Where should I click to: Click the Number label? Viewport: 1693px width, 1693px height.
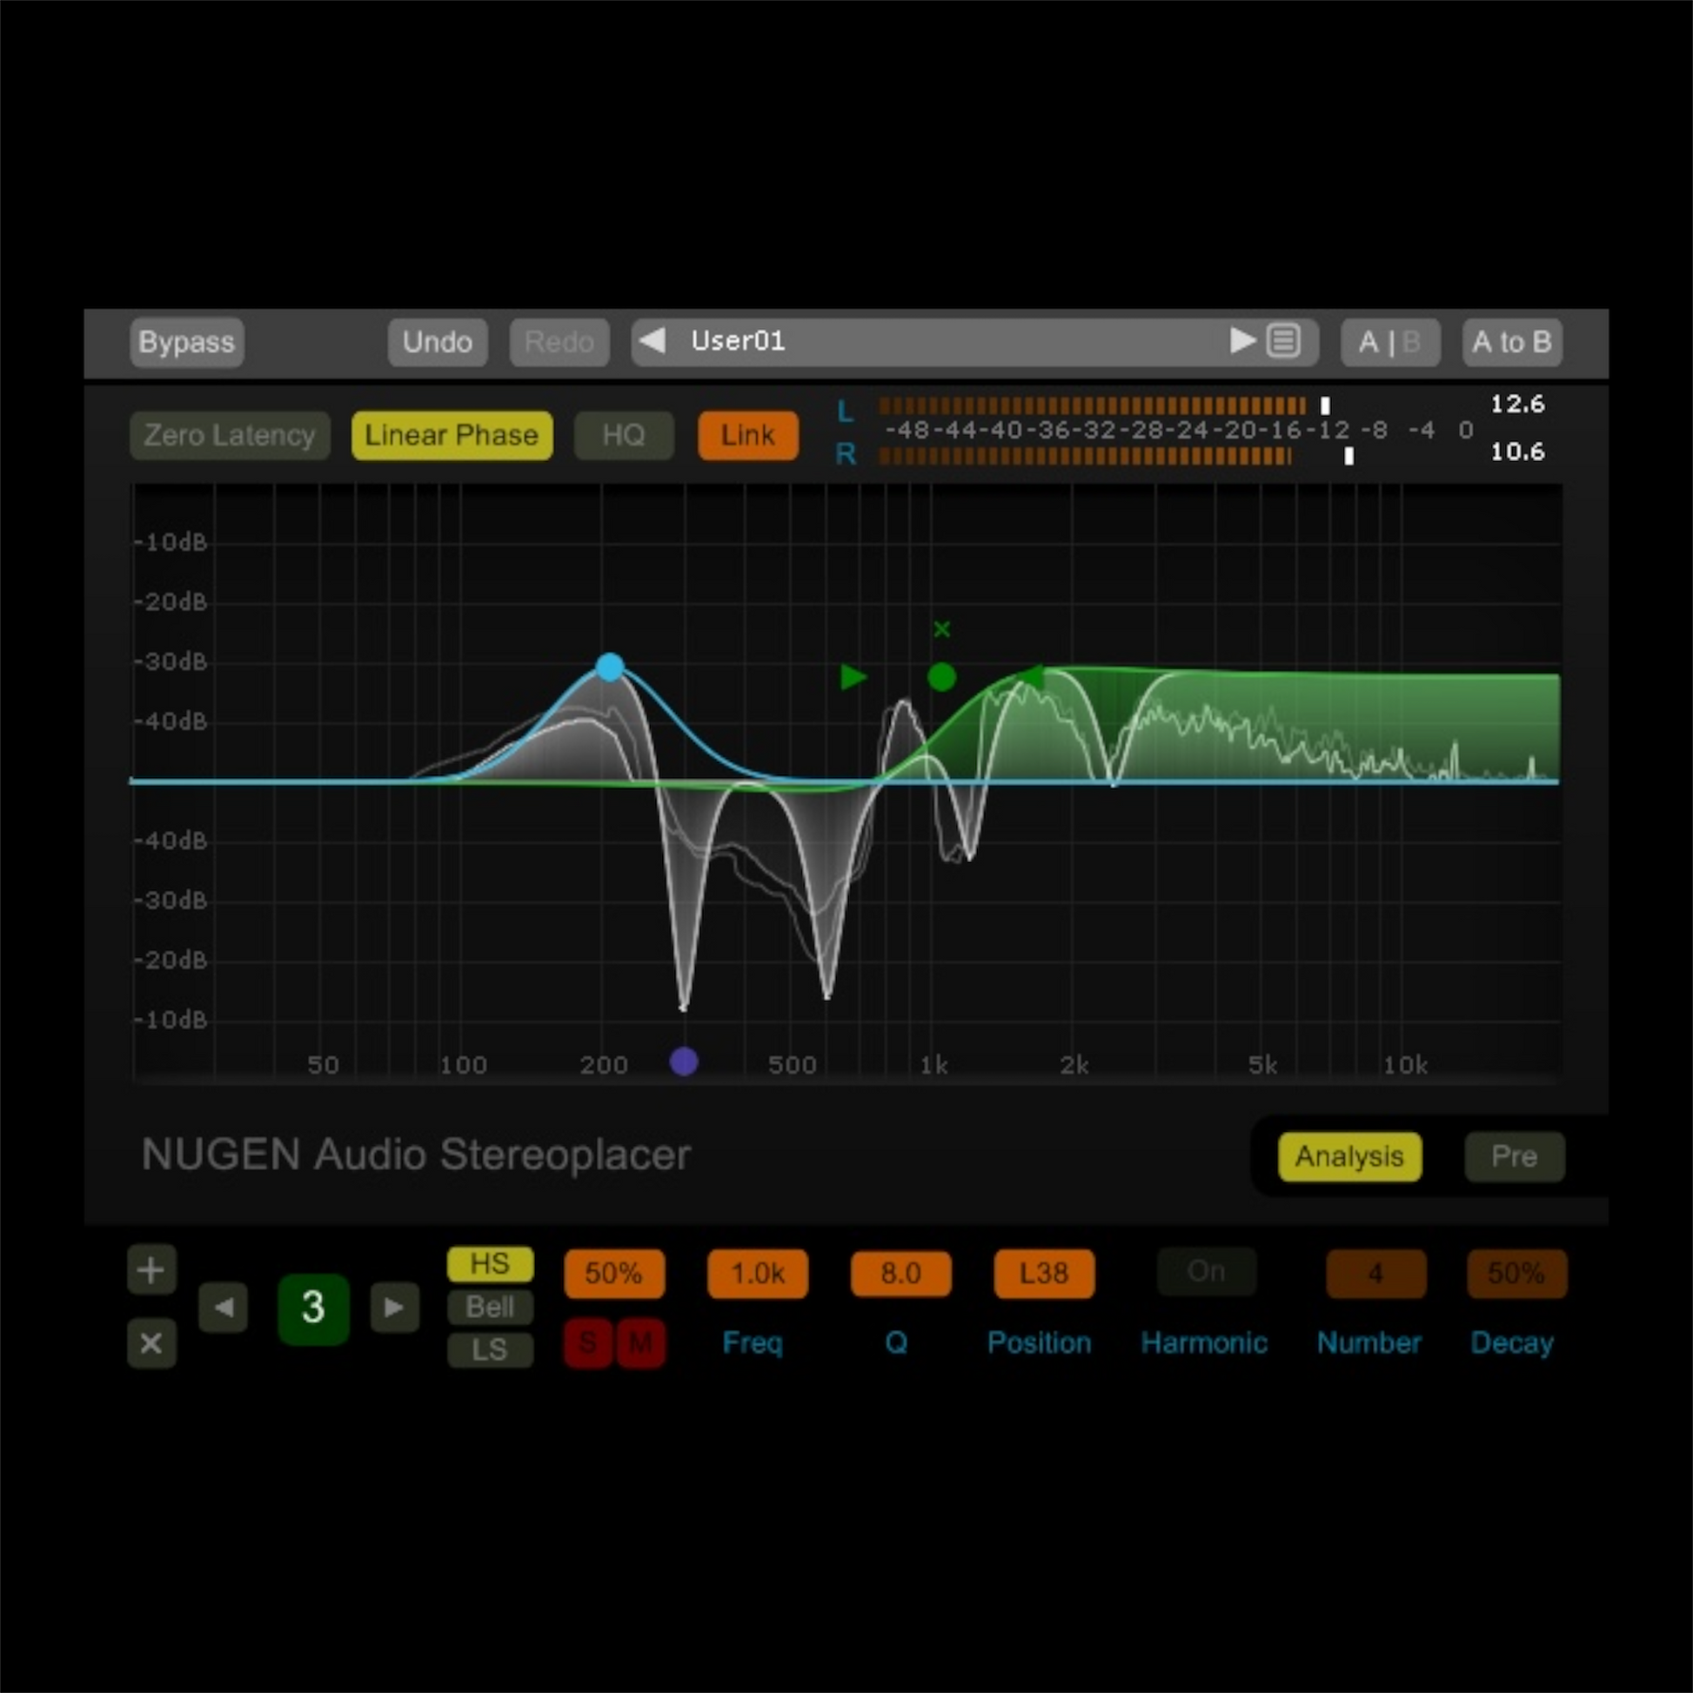point(1368,1343)
